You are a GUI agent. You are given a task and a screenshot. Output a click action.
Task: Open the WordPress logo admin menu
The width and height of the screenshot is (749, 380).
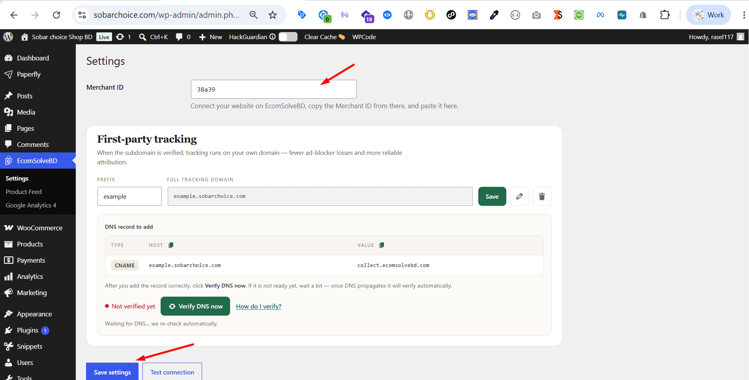[x=8, y=37]
